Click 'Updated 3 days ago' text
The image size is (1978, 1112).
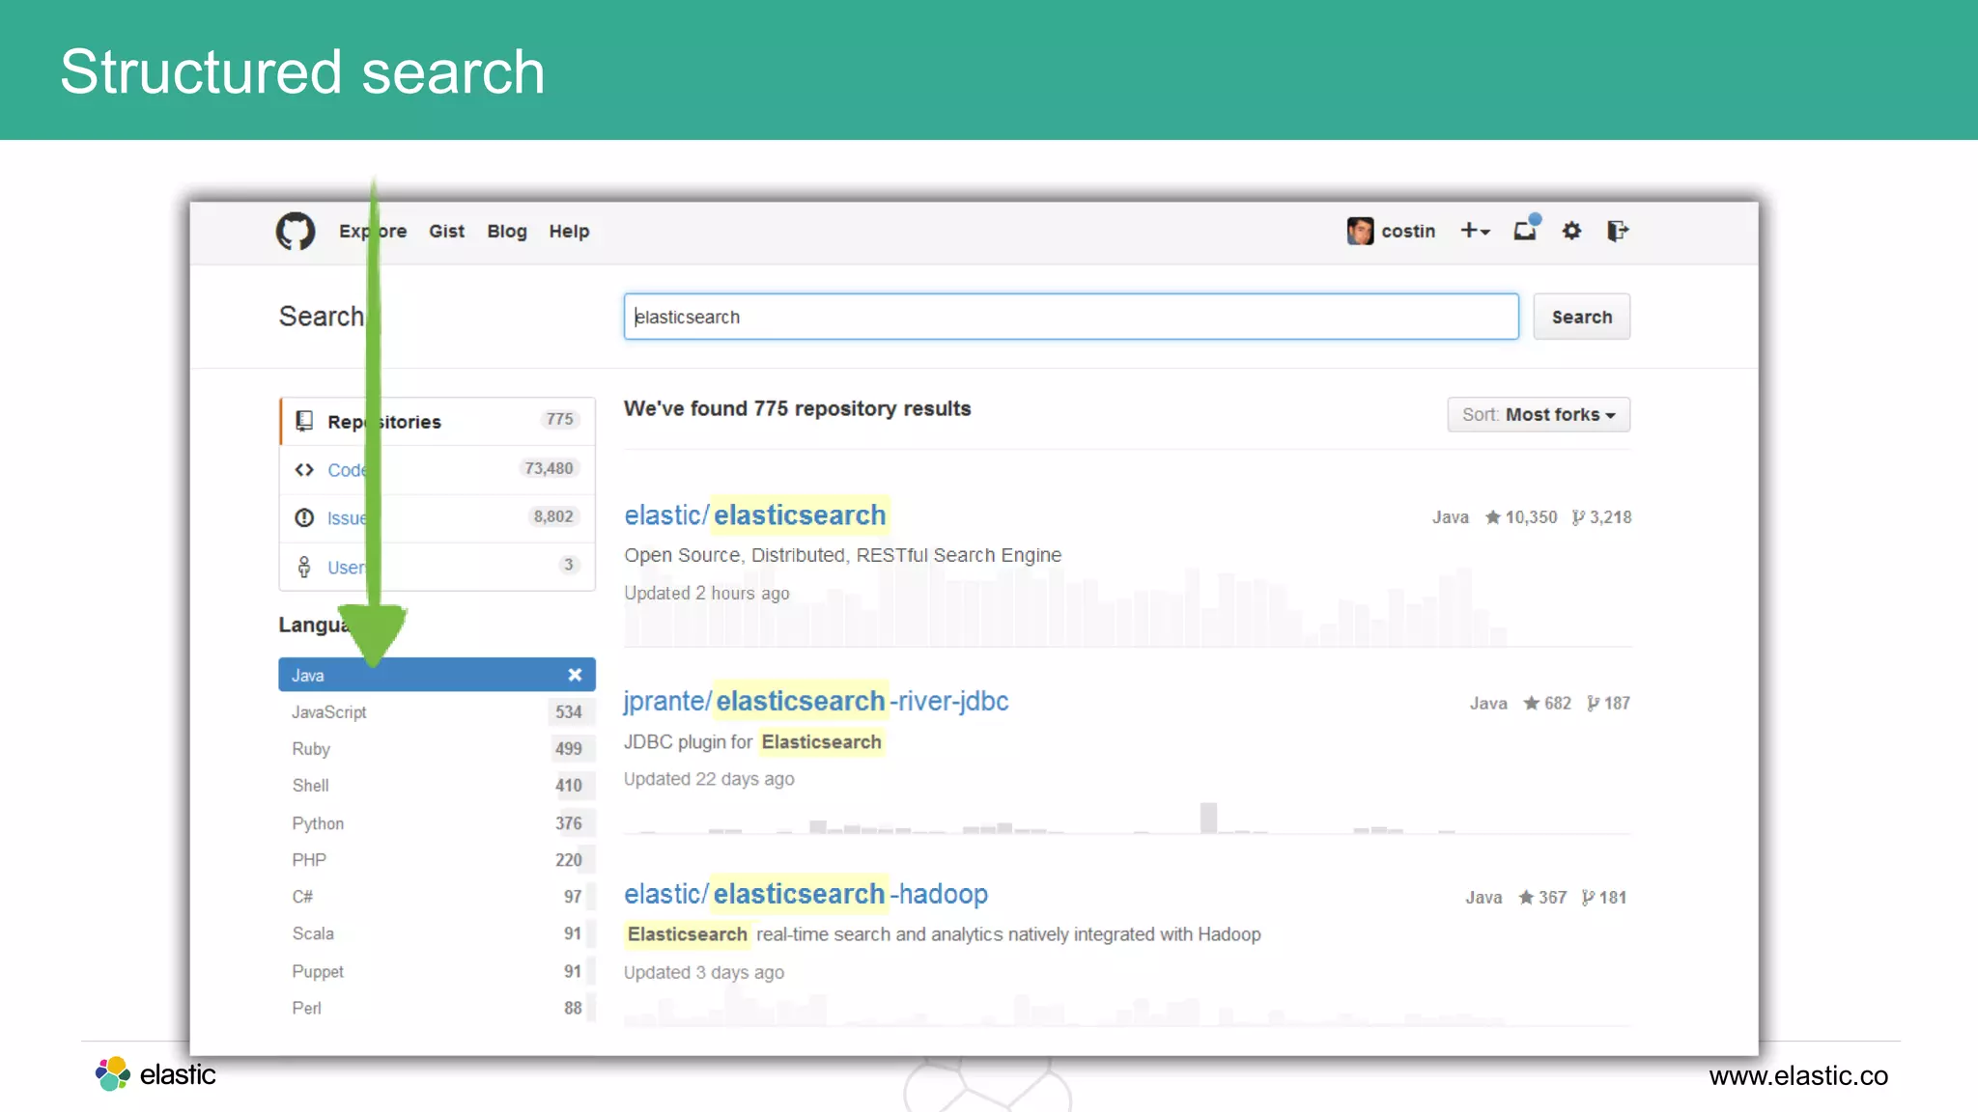pyautogui.click(x=704, y=972)
